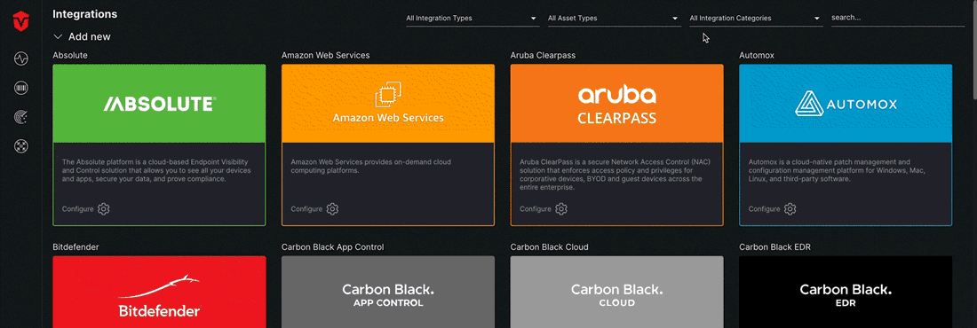The height and width of the screenshot is (328, 977).
Task: Click the Bitdefender title text
Action: [76, 247]
